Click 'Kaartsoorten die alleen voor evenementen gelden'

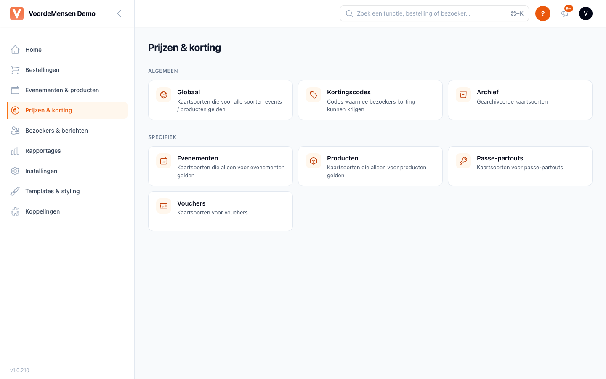tap(231, 171)
